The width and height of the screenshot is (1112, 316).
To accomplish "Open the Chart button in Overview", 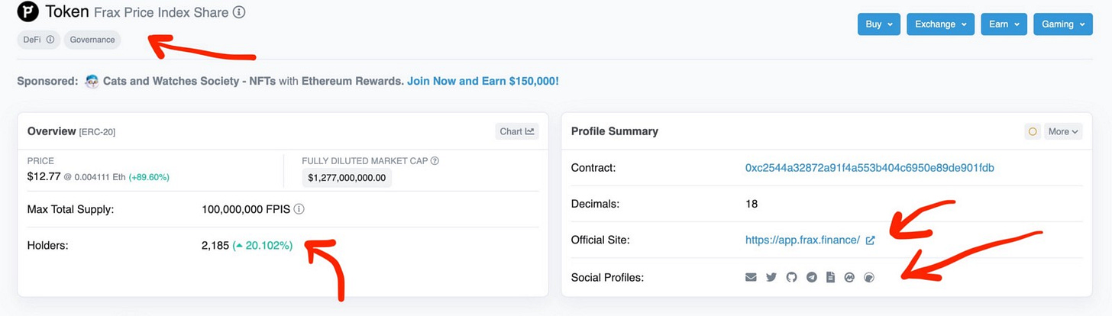I will pyautogui.click(x=517, y=131).
